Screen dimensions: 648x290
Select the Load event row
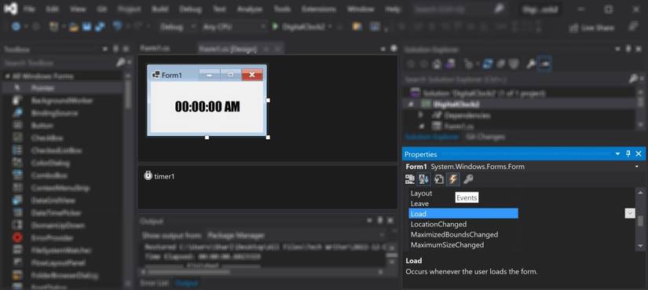pyautogui.click(x=463, y=214)
